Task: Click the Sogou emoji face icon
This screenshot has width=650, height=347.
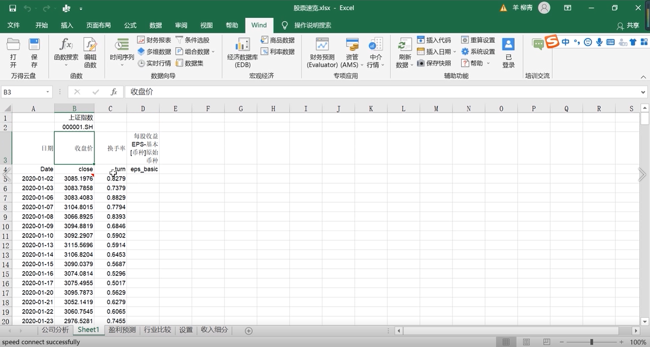Action: (x=588, y=42)
